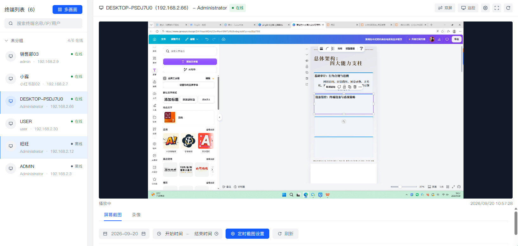Viewport: 518px width, 246px height.
Task: Open the 结束时间 end time picker
Action: click(x=203, y=234)
